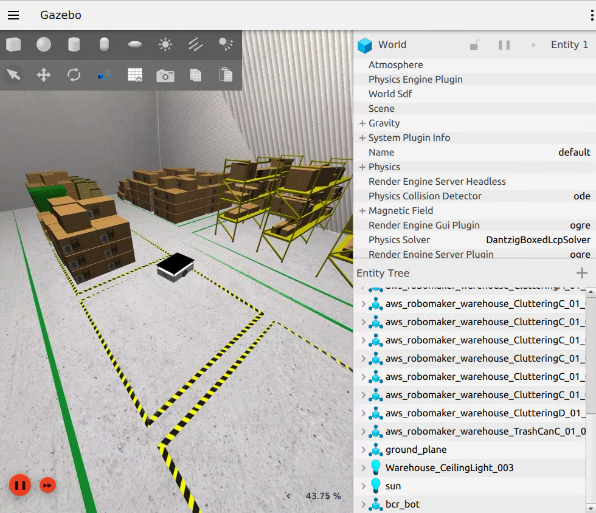This screenshot has height=513, width=596.
Task: Select the Warehouse_CeilingLight_003 light item
Action: [470, 468]
